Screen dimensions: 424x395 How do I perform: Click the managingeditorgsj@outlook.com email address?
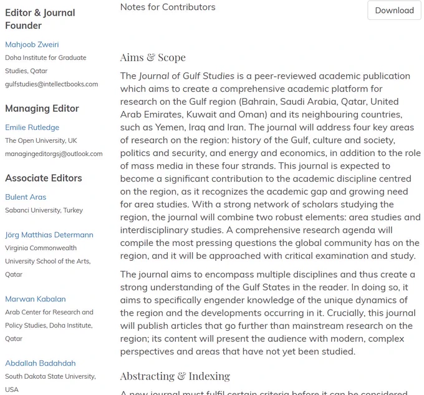(x=54, y=154)
